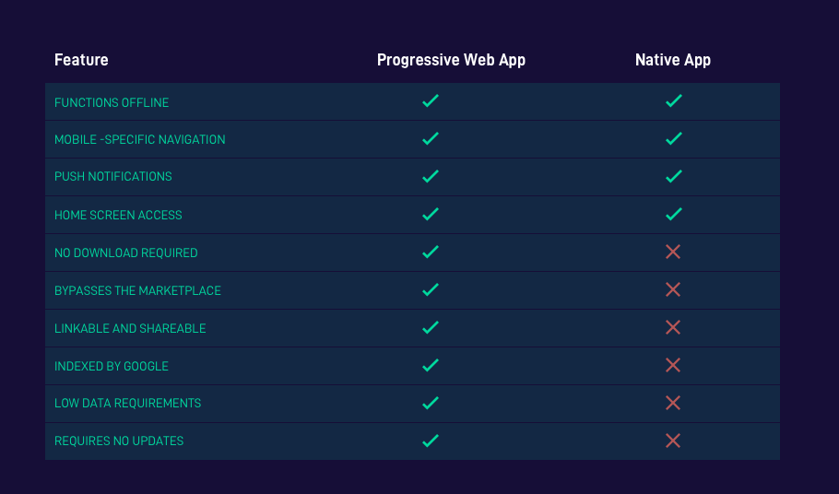Click Native App checkmark for Home Screen Access
The width and height of the screenshot is (839, 494).
673,214
